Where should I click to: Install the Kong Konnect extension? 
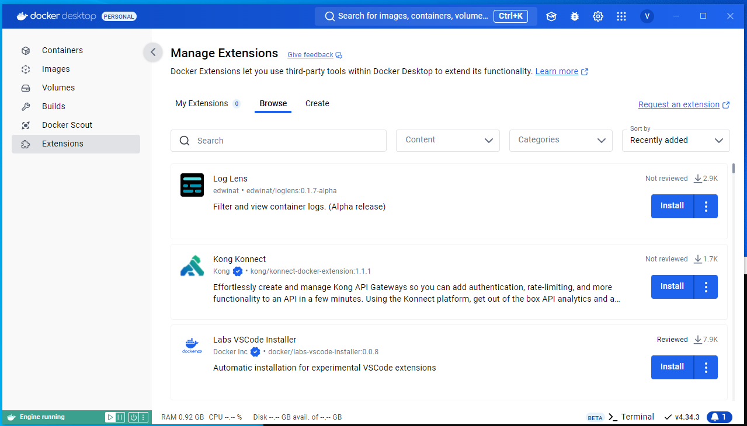coord(672,287)
